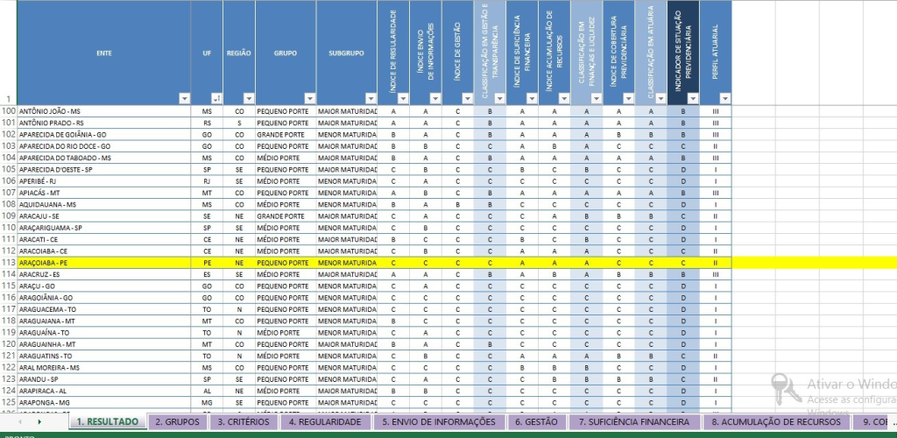Expand the GRUPO filter dropdown

click(307, 99)
